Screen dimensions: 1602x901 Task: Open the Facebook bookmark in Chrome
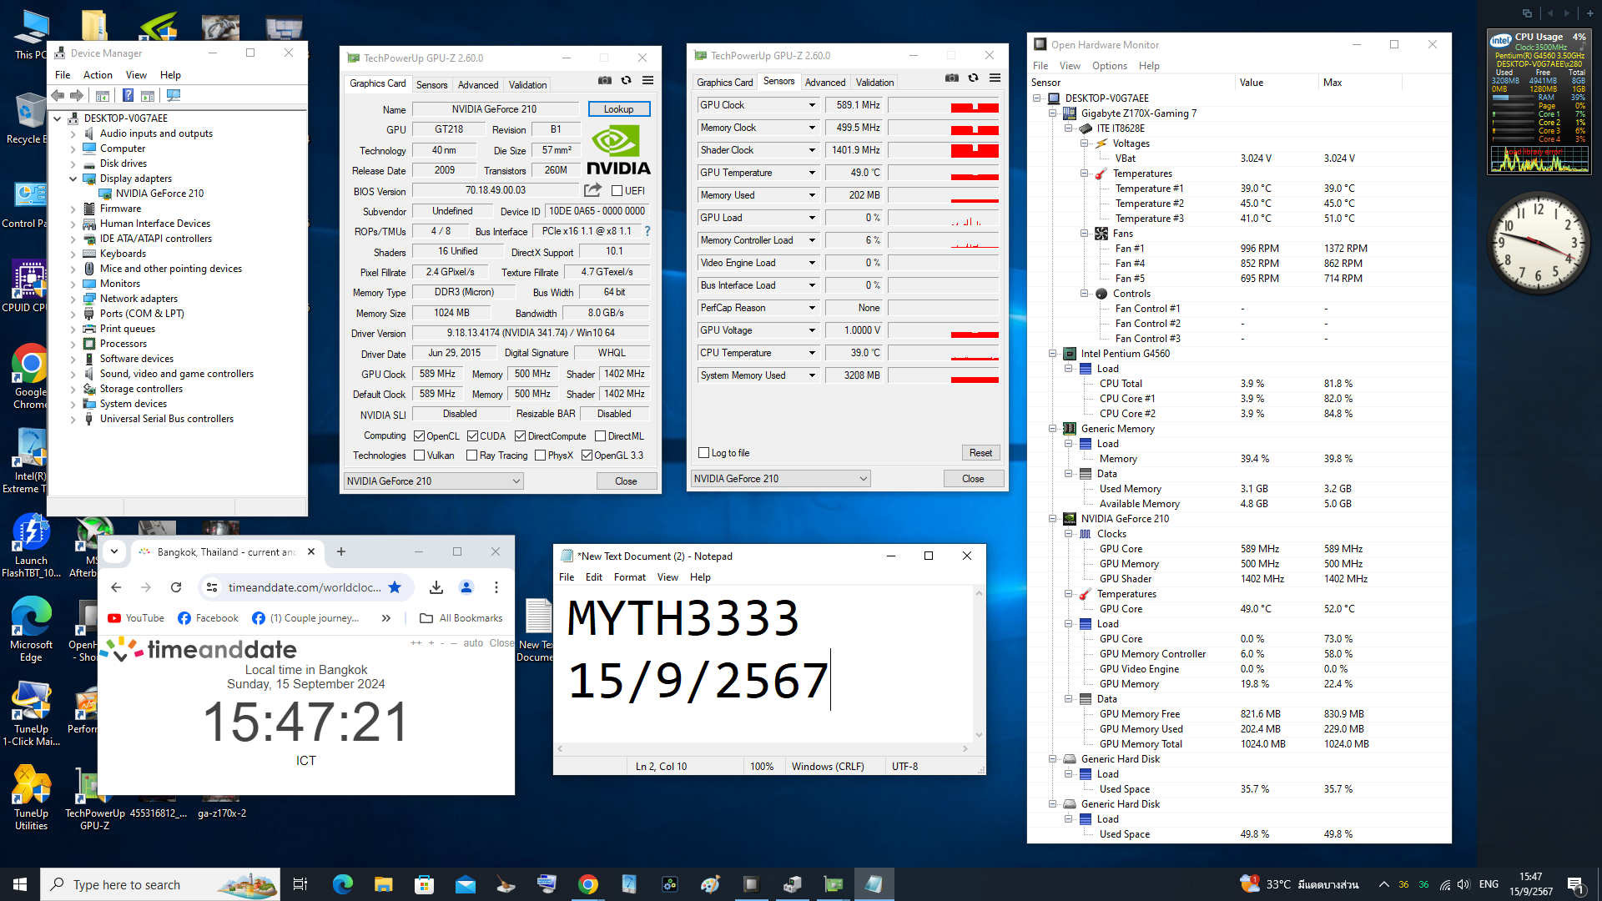coord(208,618)
